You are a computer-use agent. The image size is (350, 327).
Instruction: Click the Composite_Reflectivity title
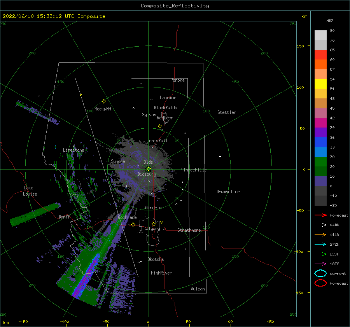click(x=175, y=6)
